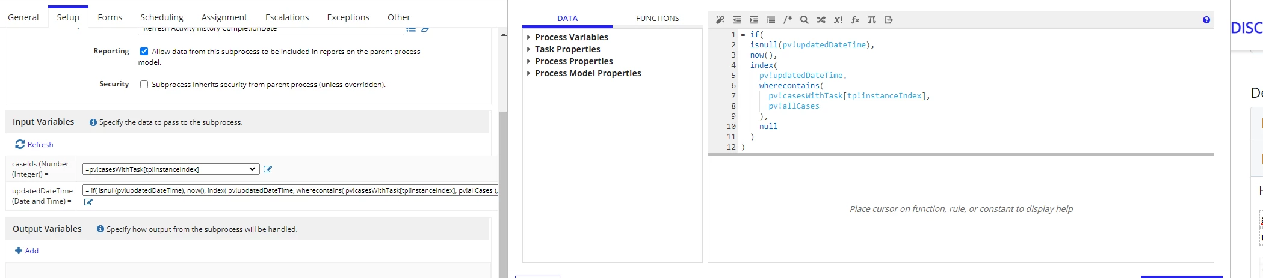Open the Other tab

[x=399, y=17]
